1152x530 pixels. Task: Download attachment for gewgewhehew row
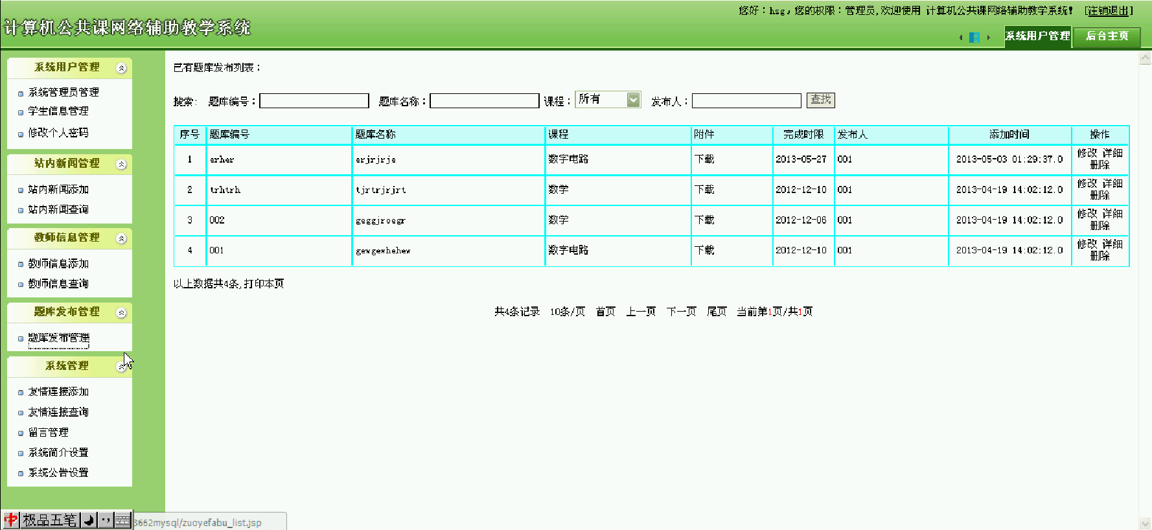pyautogui.click(x=704, y=250)
